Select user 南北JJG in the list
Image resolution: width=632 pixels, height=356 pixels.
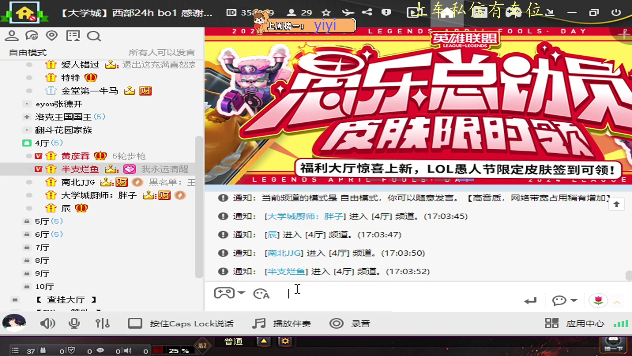[78, 182]
